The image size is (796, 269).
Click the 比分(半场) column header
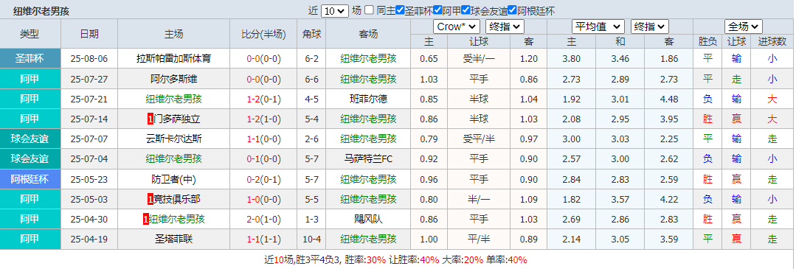263,35
